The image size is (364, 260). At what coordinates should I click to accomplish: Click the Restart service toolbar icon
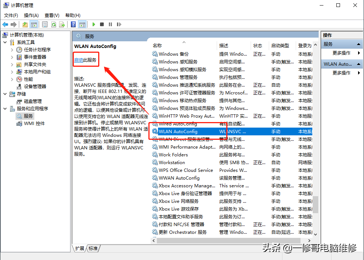click(119, 24)
